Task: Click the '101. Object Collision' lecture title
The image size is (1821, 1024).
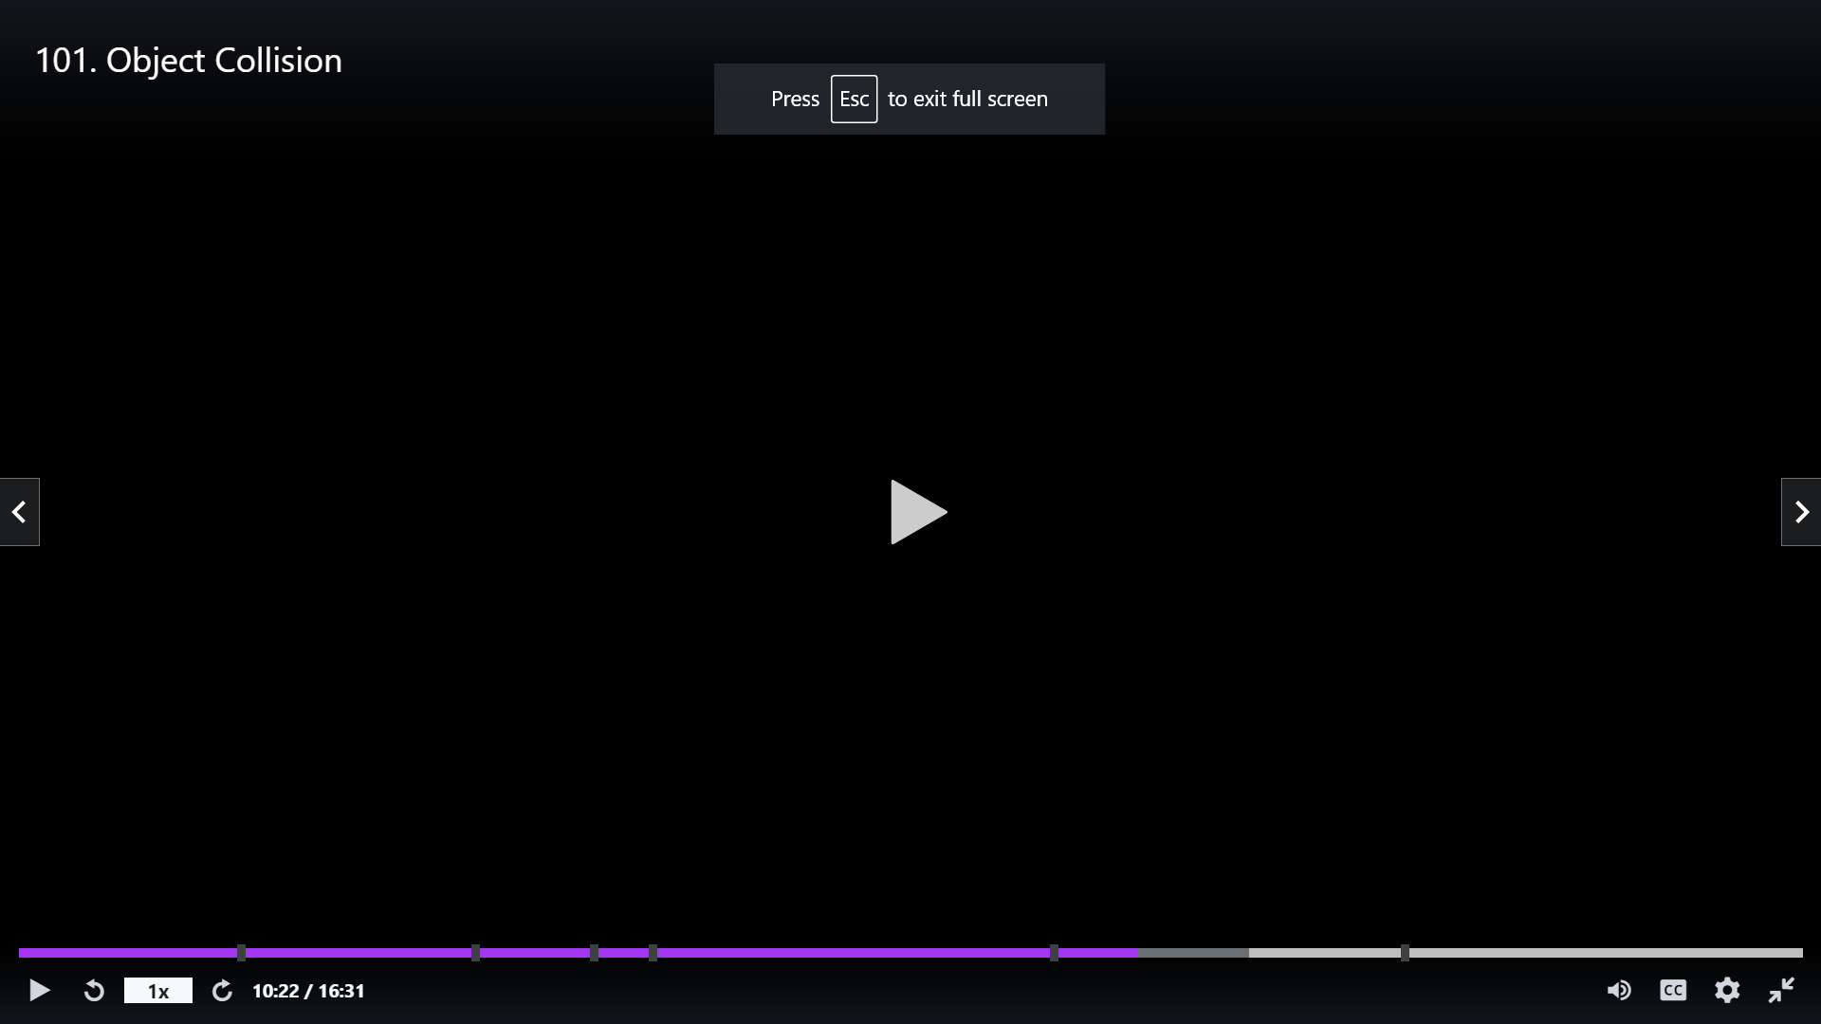Action: pyautogui.click(x=189, y=61)
